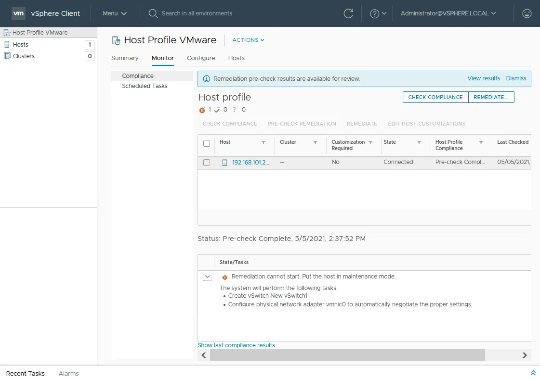Click the View results link
The image size is (540, 379).
point(484,78)
